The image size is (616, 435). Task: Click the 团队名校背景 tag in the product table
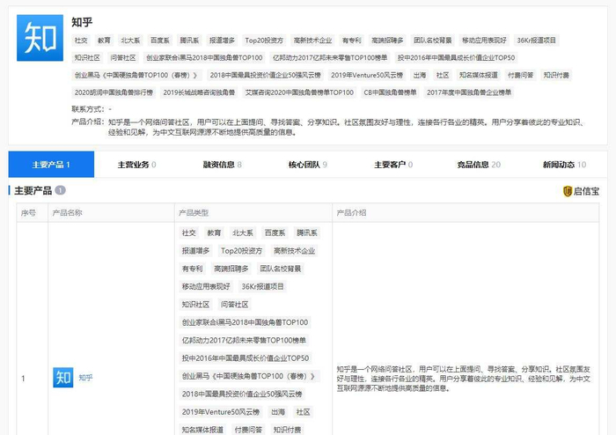coord(281,269)
